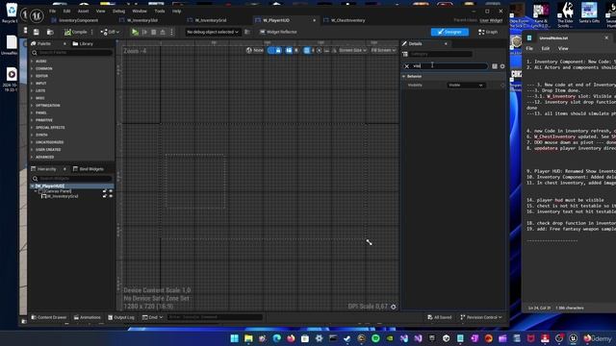Select Canvas Panel in Hierarchy
The width and height of the screenshot is (616, 346).
tap(58, 191)
